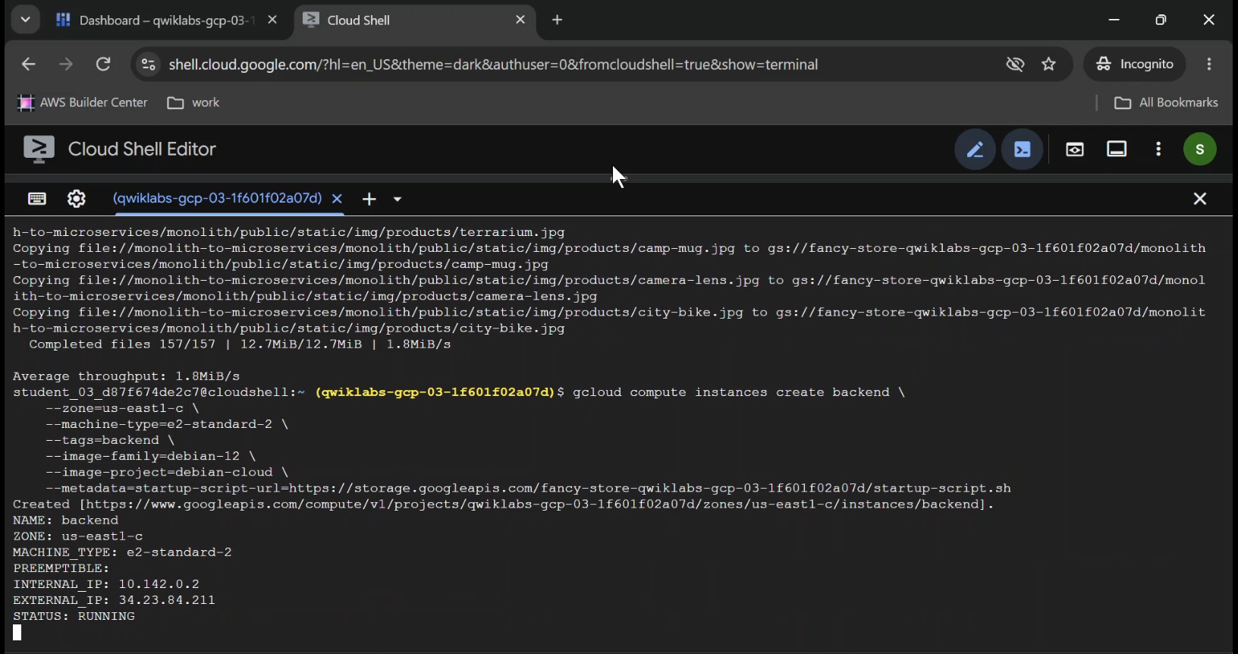Open the work bookmarks folder
Screen dimensions: 1238x654
click(193, 103)
